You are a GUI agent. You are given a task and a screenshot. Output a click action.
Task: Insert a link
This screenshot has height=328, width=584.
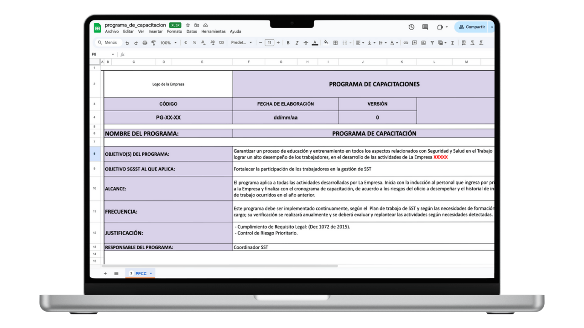[x=406, y=42]
